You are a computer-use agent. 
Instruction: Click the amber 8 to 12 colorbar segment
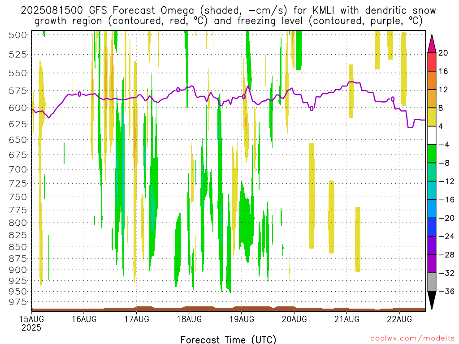tap(432, 99)
